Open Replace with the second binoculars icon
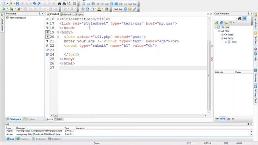 coord(64,4)
